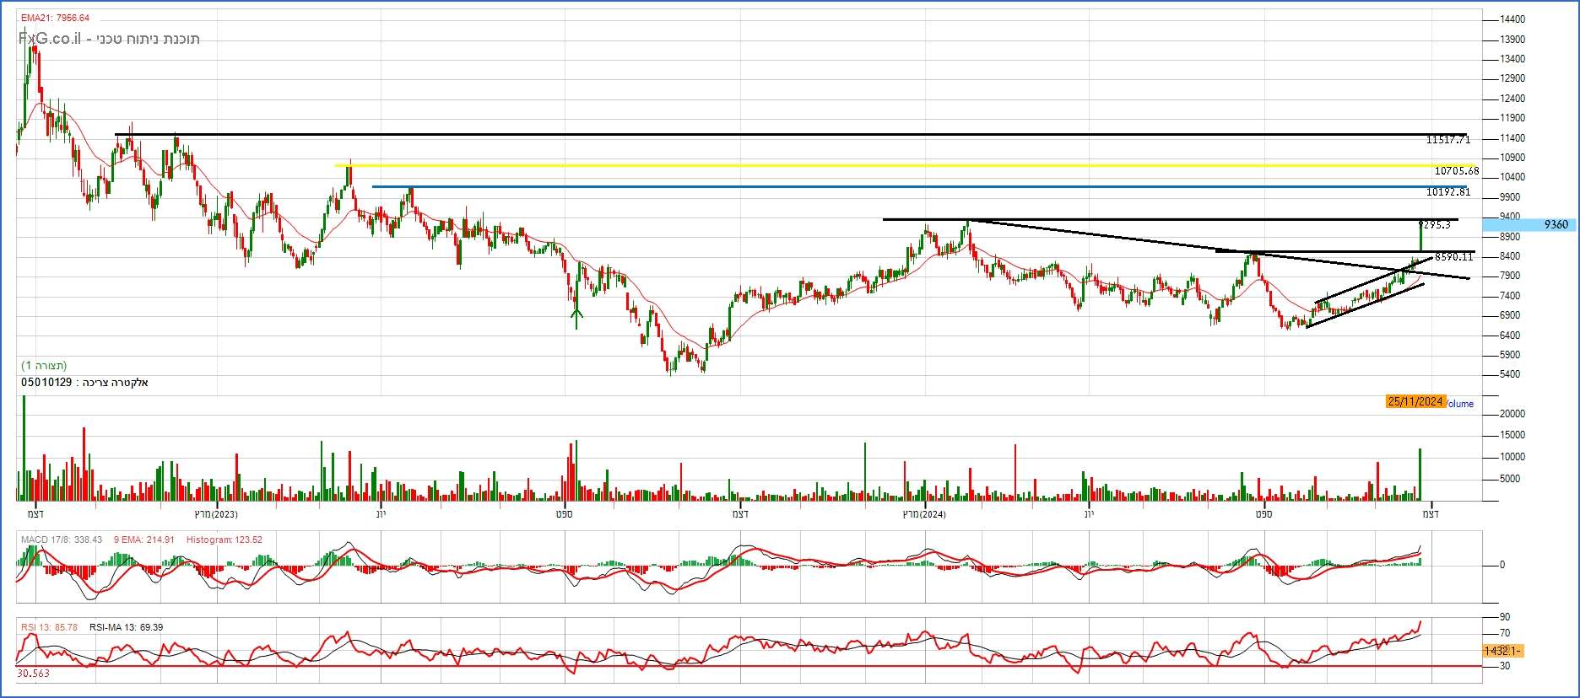Click the orange 25/11/2024 date tag
The image size is (1580, 698).
coord(1415,402)
